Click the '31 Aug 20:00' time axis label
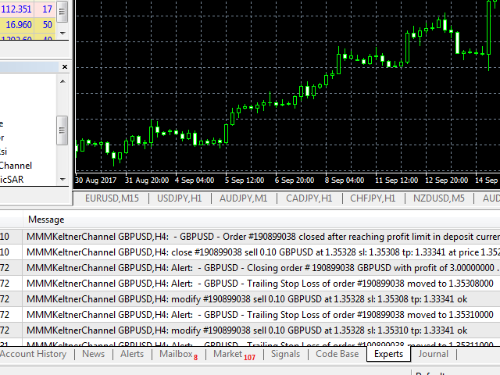500x375 pixels. point(147,180)
